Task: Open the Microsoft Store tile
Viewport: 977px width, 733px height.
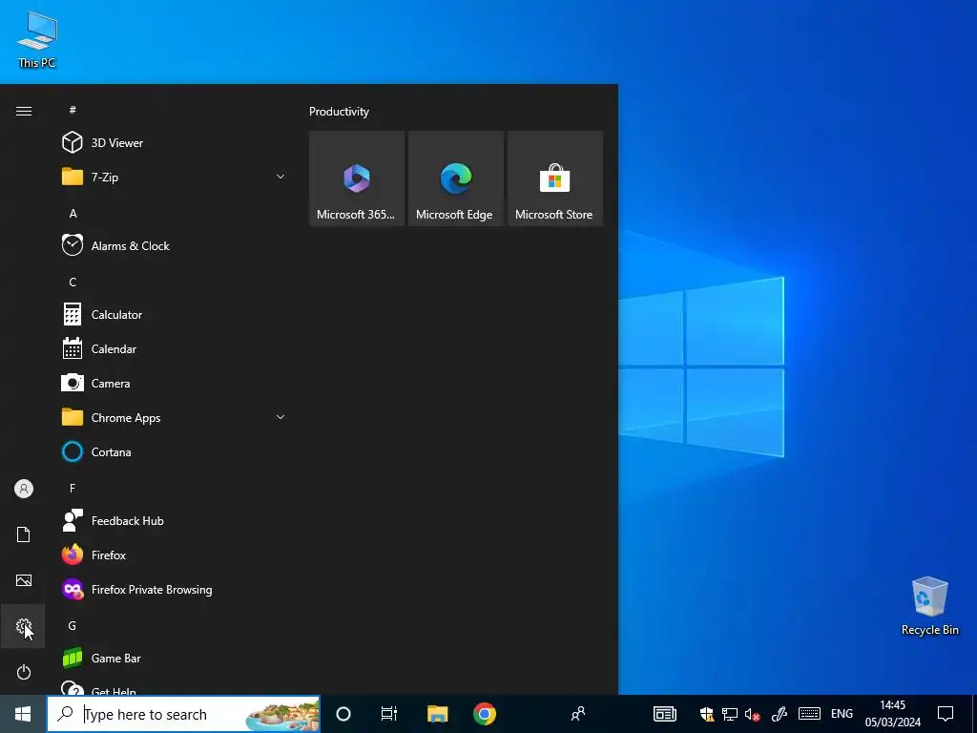Action: 555,178
